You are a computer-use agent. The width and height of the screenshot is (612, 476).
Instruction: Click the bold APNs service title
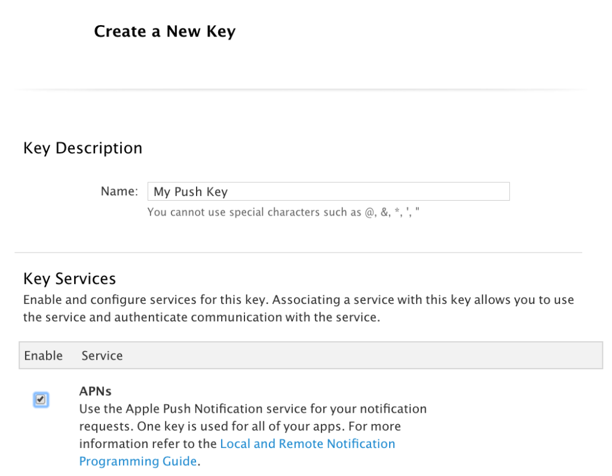pyautogui.click(x=95, y=391)
